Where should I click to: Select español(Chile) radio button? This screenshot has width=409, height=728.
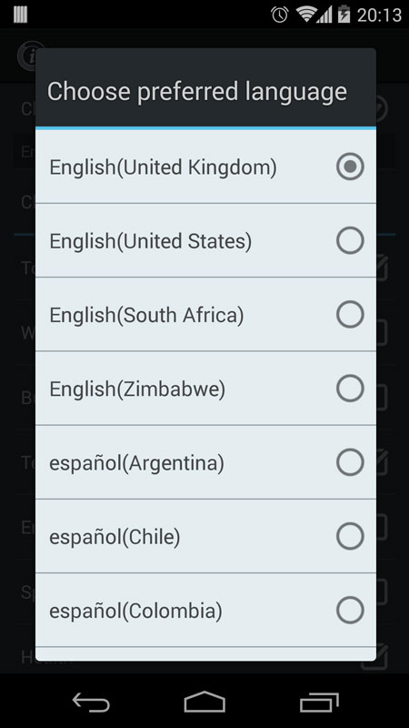pyautogui.click(x=350, y=536)
